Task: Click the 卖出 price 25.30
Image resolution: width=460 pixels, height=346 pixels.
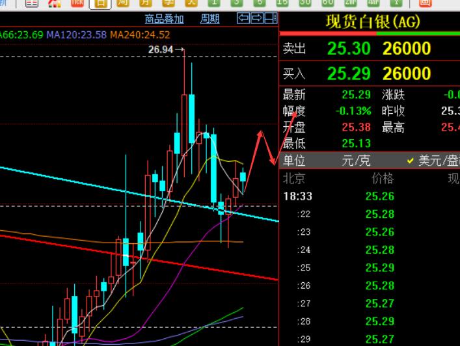Action: pyautogui.click(x=349, y=48)
